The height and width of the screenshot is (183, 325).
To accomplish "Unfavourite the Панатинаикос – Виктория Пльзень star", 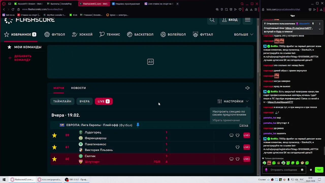I will (x=54, y=147).
